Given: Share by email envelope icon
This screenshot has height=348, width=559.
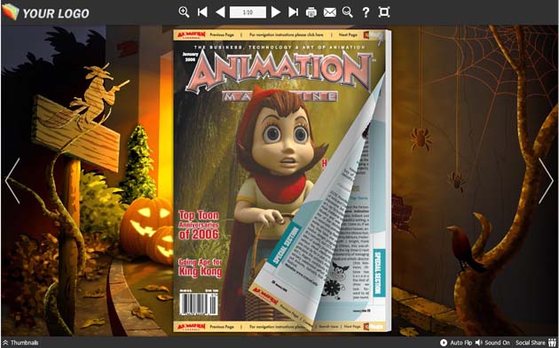Looking at the screenshot, I should click(330, 12).
